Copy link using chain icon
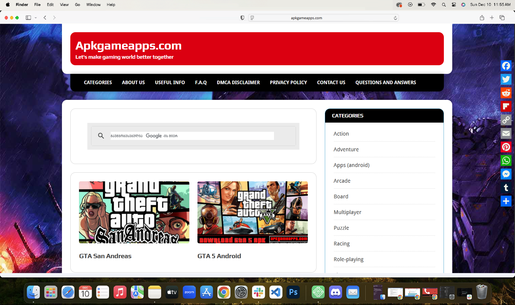Screen dimensions: 515x305 pos(506,120)
